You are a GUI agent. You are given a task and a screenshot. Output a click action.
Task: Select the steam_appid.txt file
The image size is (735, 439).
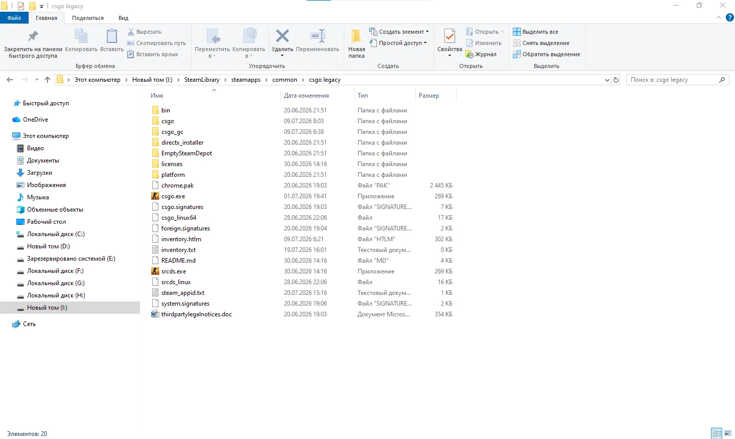point(183,293)
